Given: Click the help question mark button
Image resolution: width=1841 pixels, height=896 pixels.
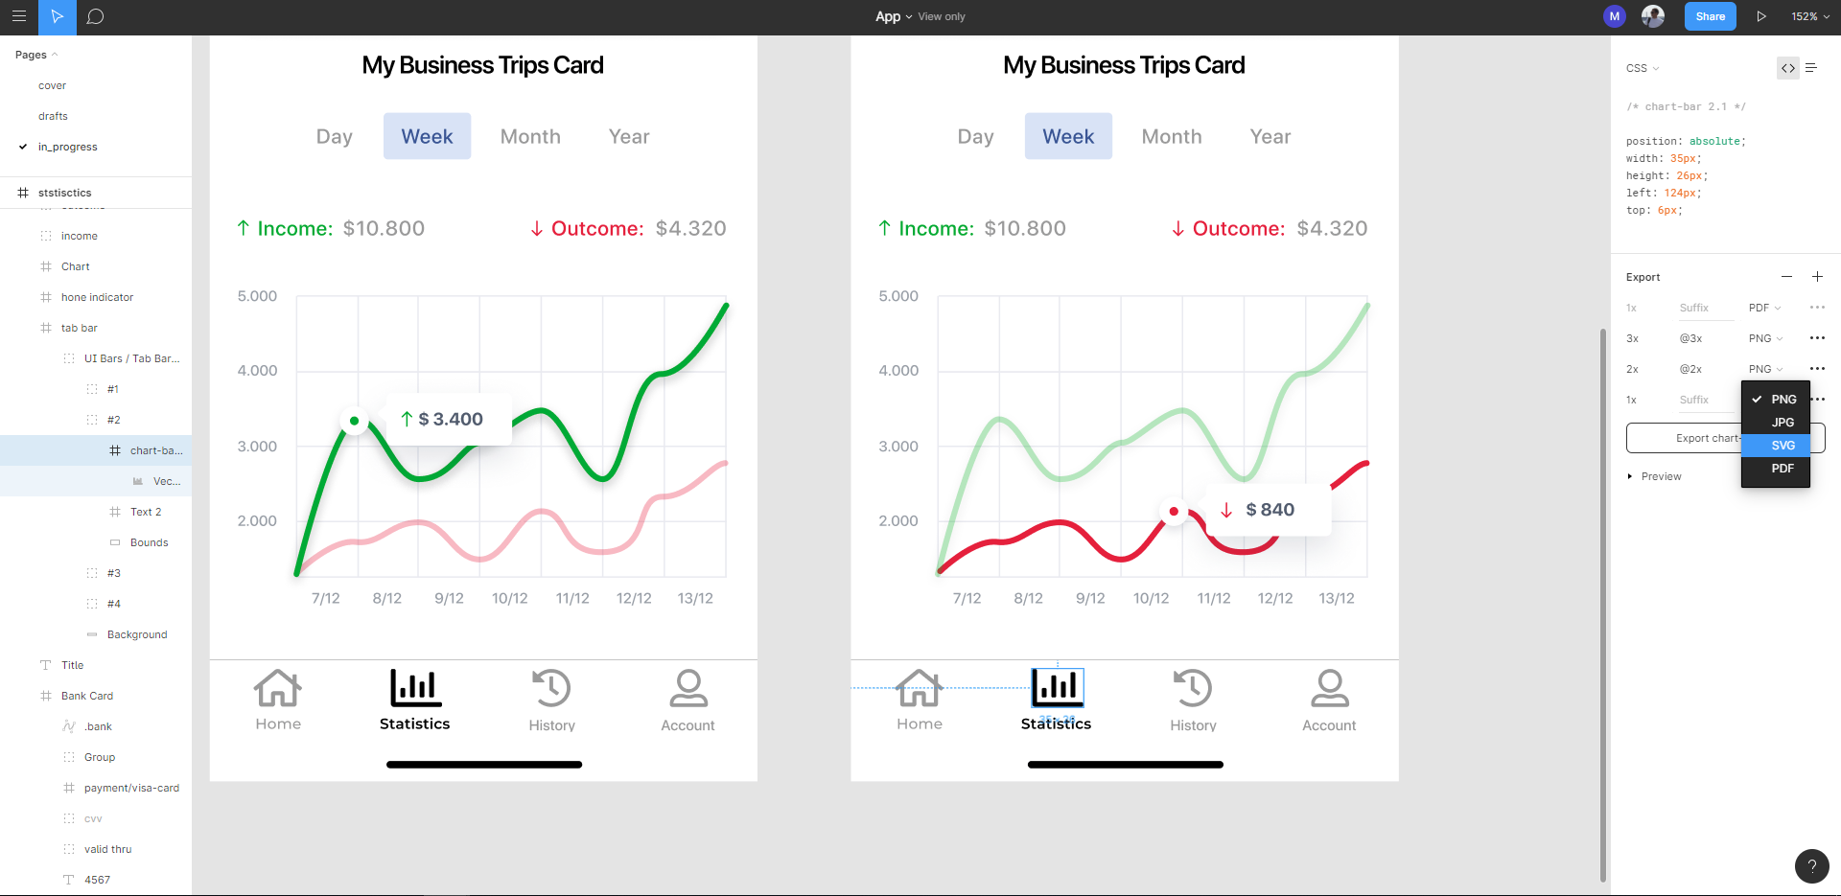Looking at the screenshot, I should 1811,865.
